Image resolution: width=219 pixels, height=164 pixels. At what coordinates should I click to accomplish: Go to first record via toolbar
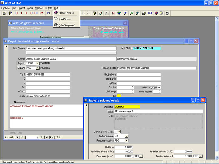click(17, 13)
